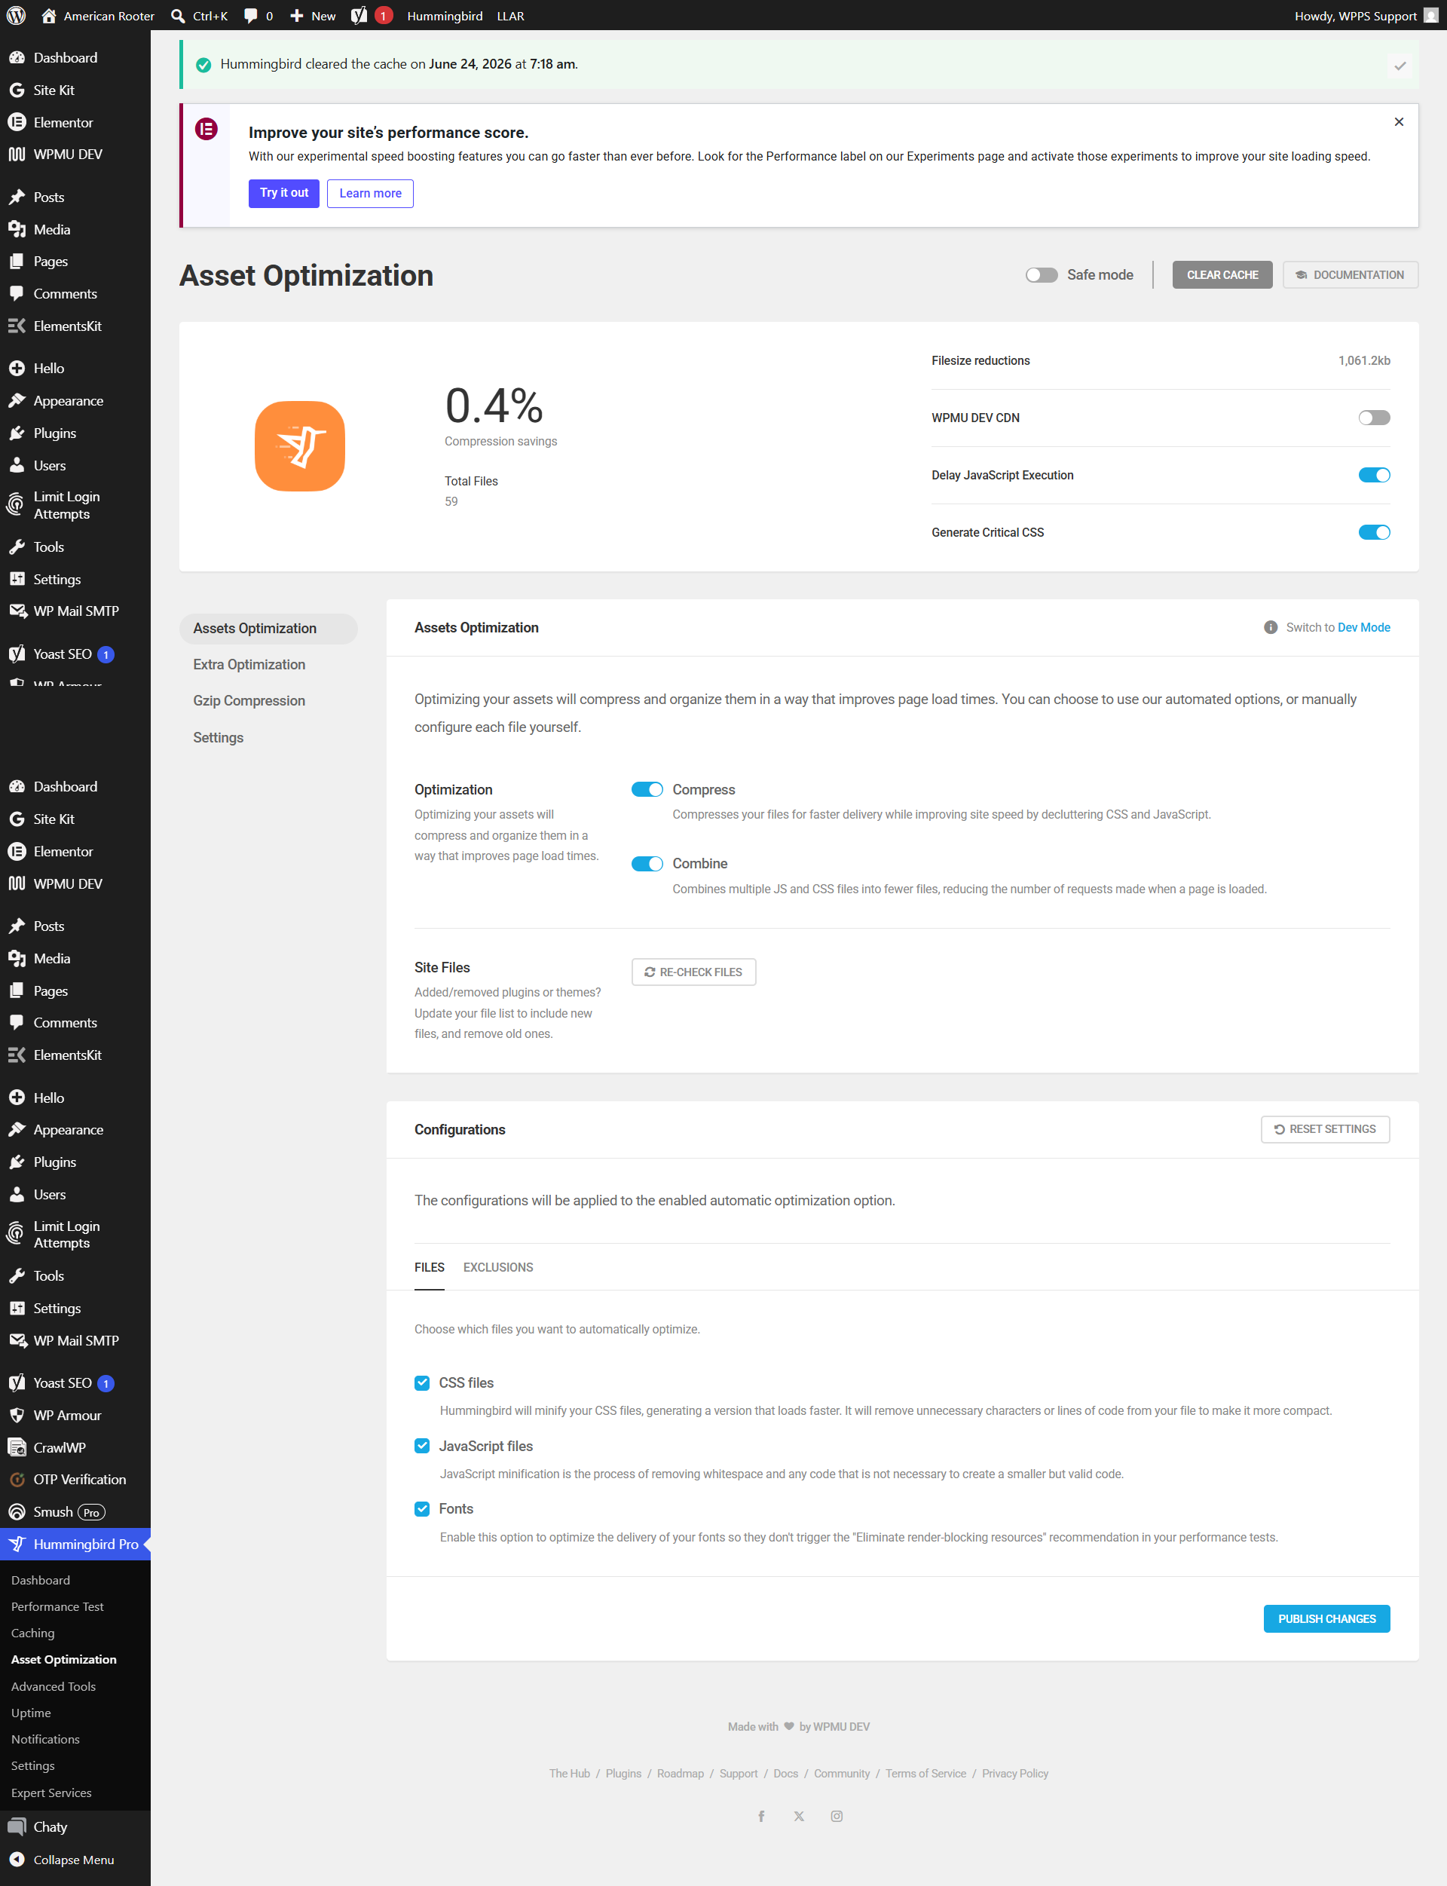Open Performance Test submenu item
1447x1886 pixels.
tap(57, 1606)
